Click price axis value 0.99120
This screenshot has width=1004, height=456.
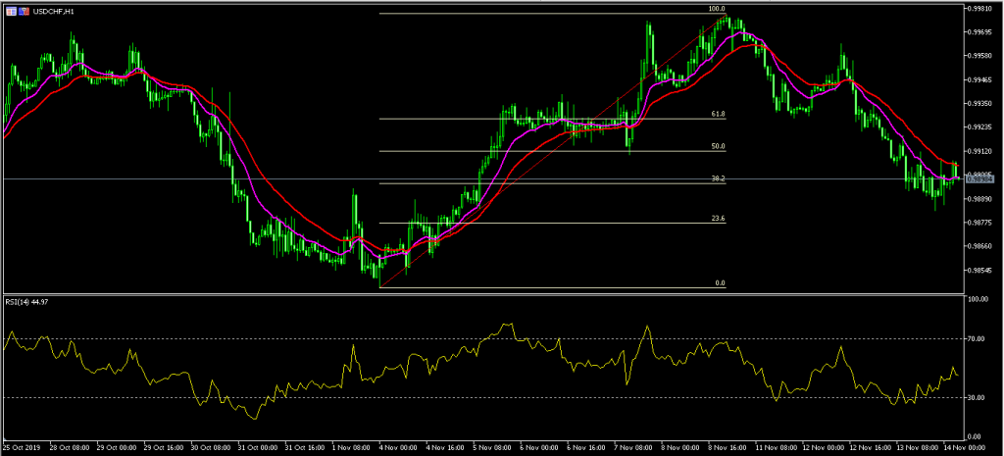979,152
